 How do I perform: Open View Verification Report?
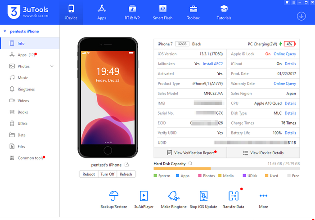[x=190, y=153]
